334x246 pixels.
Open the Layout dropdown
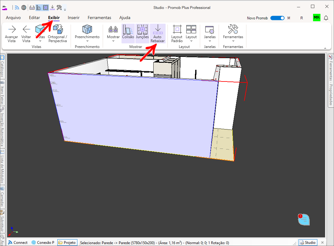tap(191, 34)
